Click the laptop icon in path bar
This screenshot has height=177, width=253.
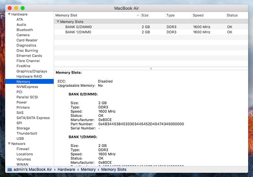coord(9,170)
